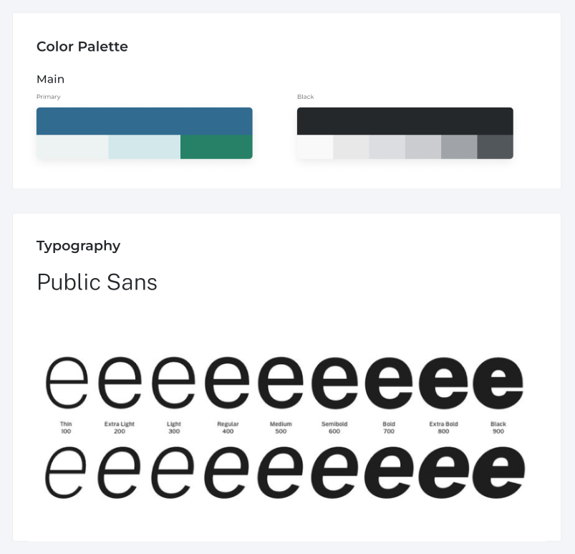
Task: Click the Typography section heading
Action: [x=79, y=246]
